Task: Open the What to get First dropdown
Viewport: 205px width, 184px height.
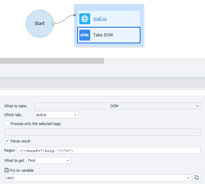Action: 49,160
